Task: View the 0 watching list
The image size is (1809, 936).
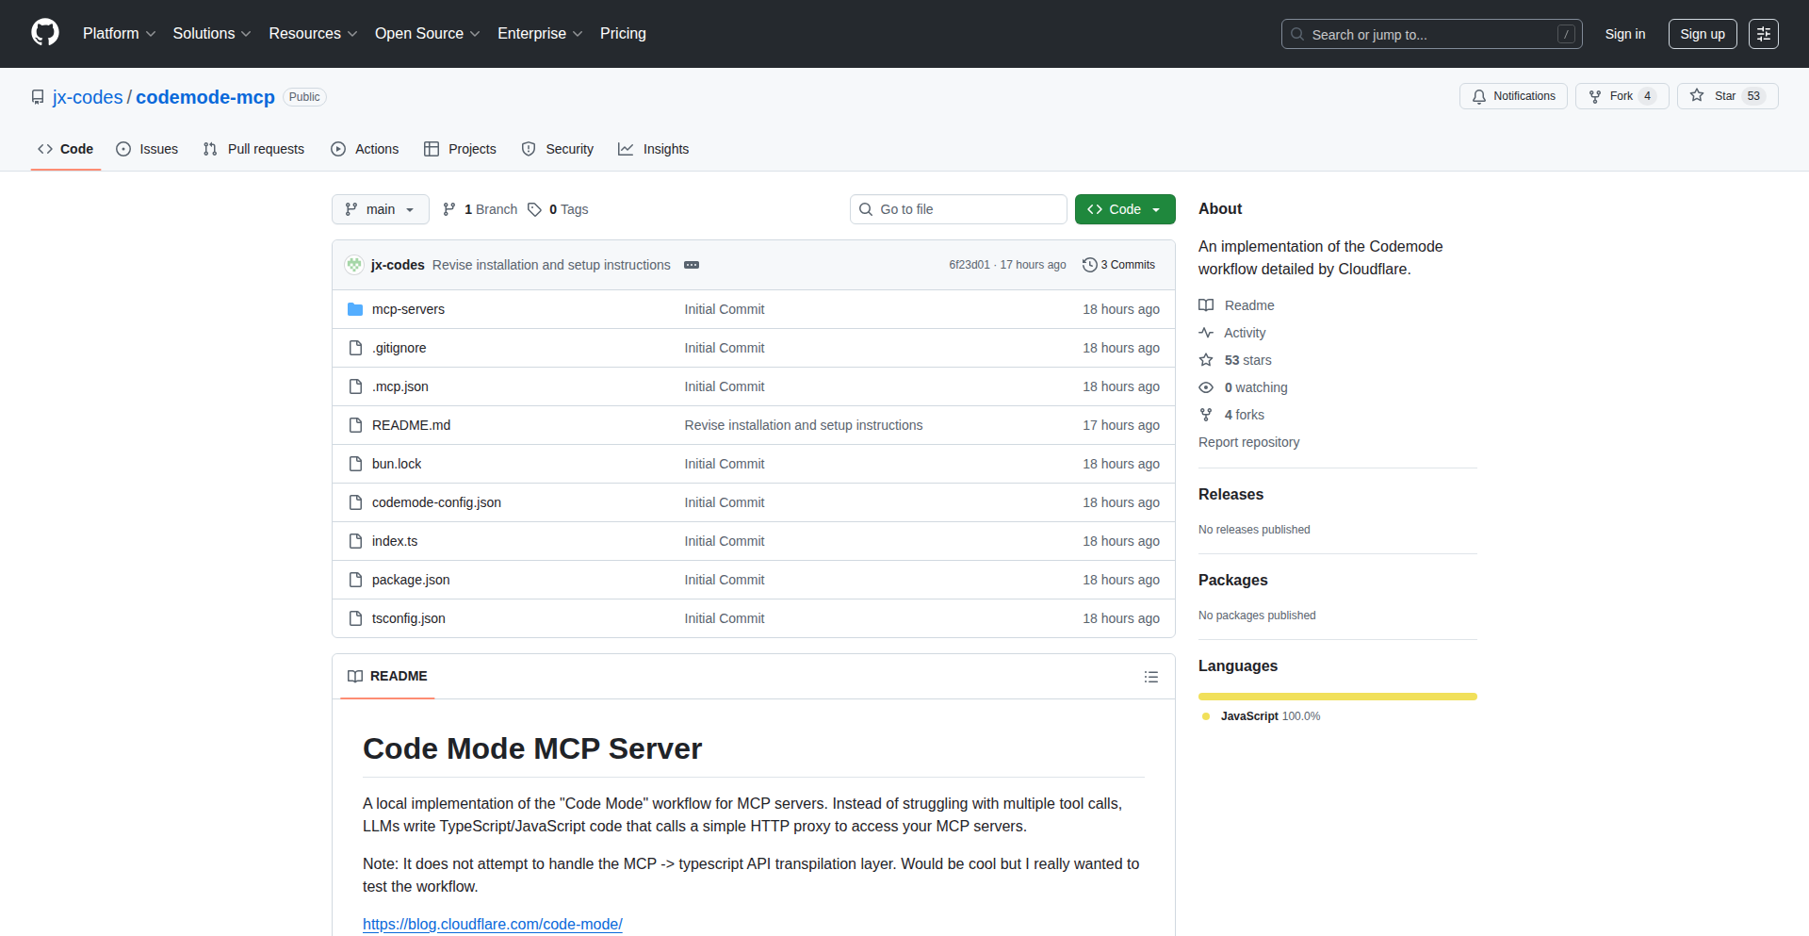Action: 1243,387
